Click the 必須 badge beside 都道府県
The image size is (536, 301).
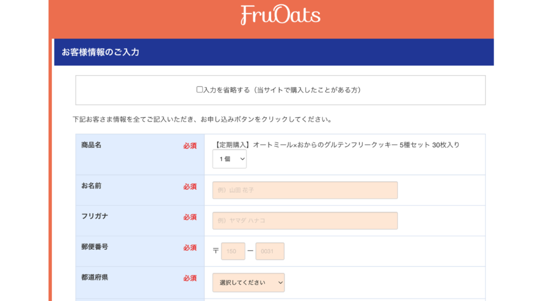pos(189,279)
